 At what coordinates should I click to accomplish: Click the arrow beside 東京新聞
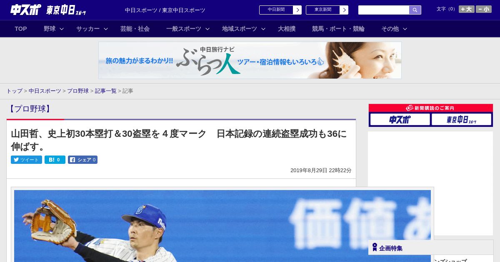(x=344, y=10)
